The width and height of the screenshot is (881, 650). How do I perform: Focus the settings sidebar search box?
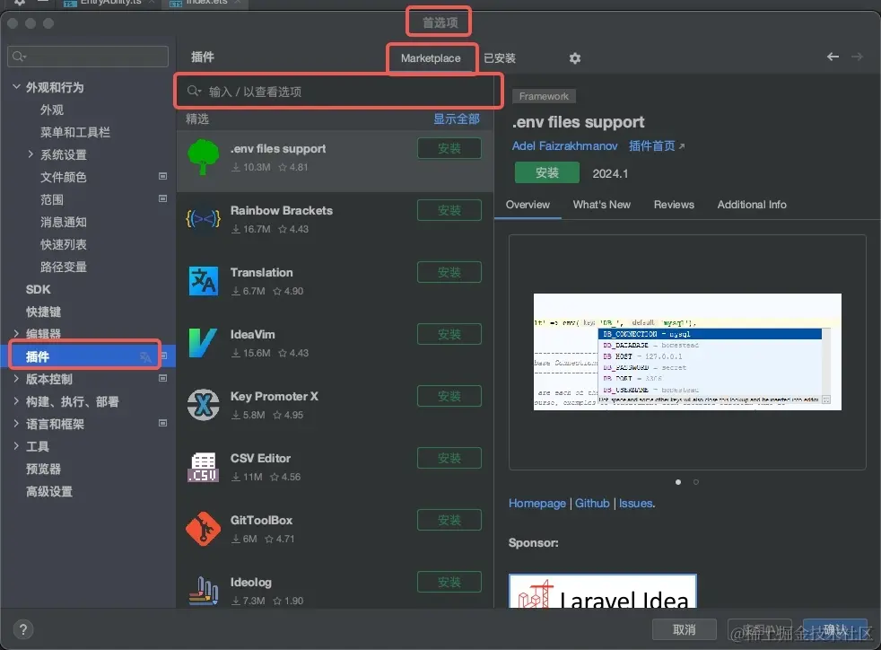(x=88, y=57)
